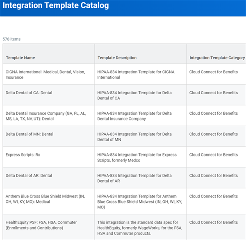Click description 'HIPAA-834 Integration Template for Anthem Blue Cross'
246x240 pixels.
click(x=140, y=202)
